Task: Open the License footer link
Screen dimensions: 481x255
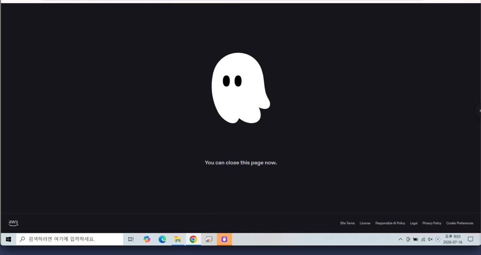Action: [x=365, y=223]
